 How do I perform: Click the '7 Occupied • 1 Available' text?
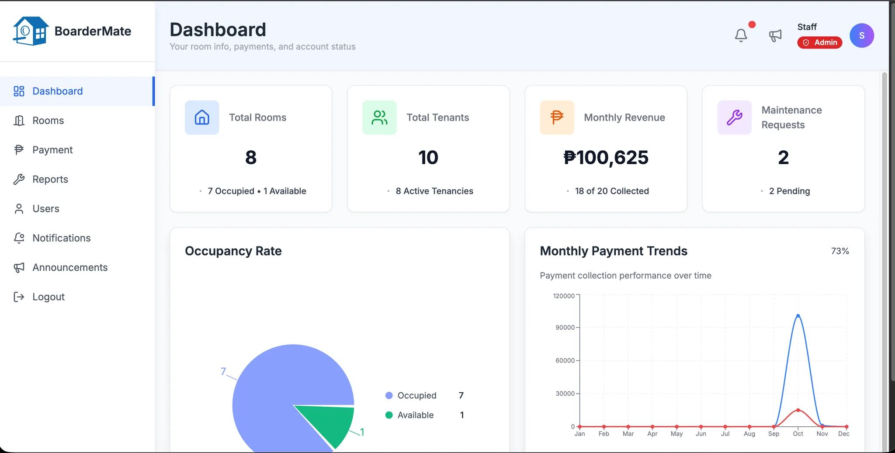click(x=257, y=191)
